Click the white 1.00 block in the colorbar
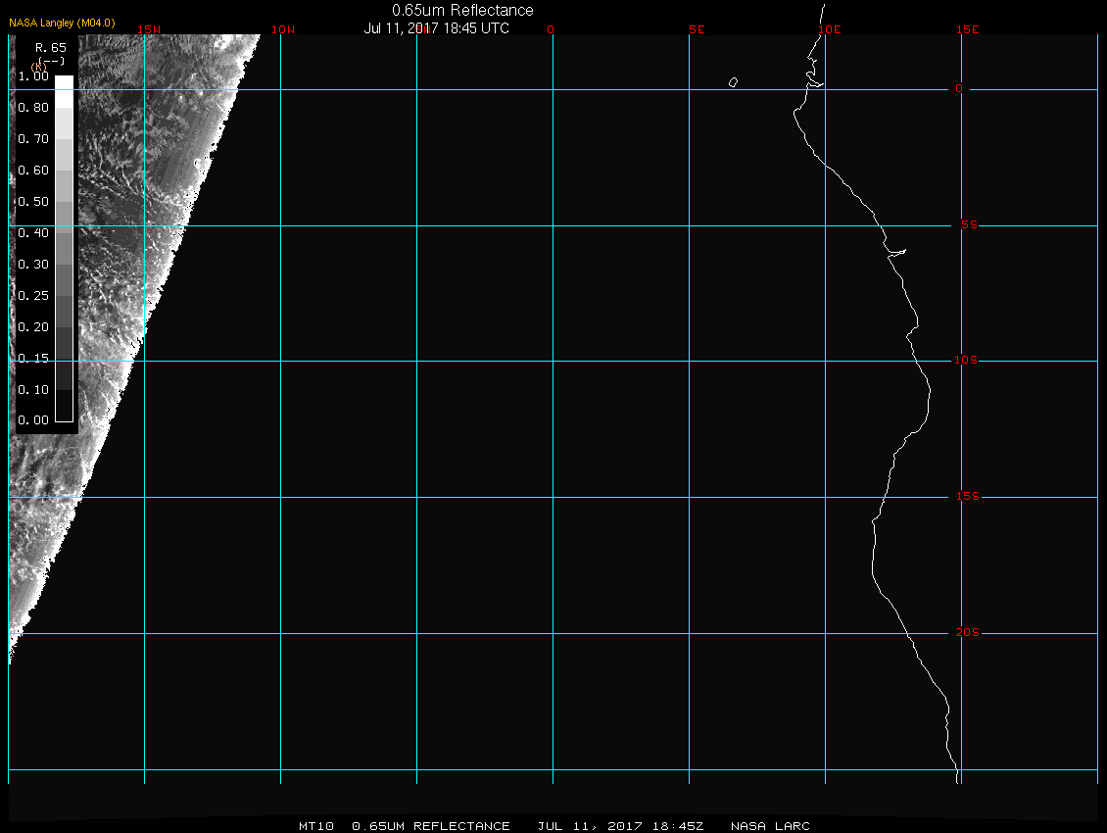 coord(64,82)
